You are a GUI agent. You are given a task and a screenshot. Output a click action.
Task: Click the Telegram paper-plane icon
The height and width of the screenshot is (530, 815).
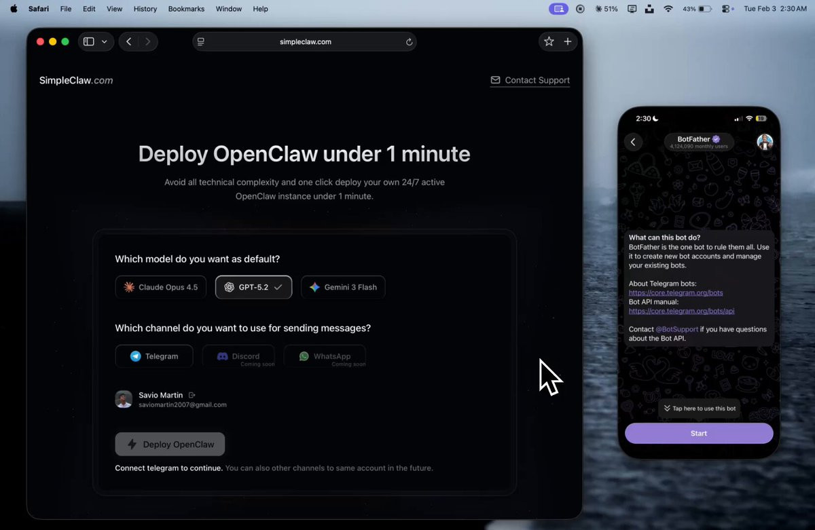tap(135, 356)
